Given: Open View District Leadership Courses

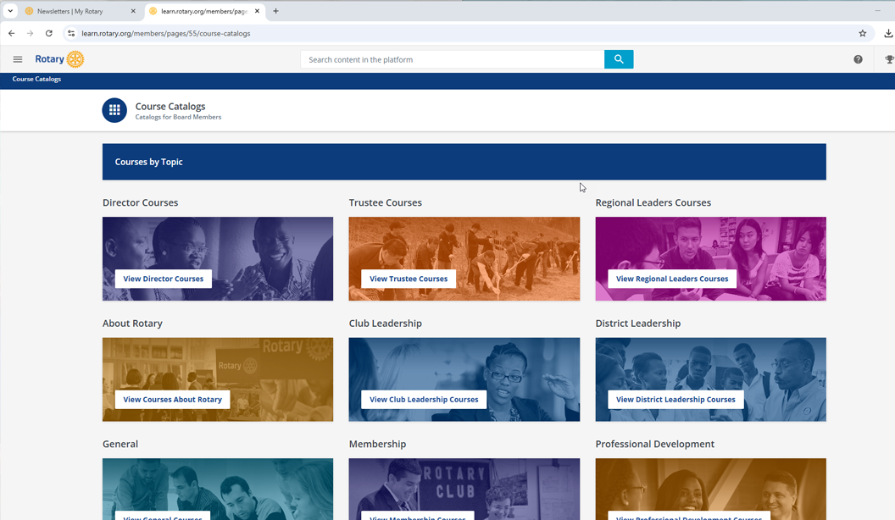Looking at the screenshot, I should [x=675, y=400].
